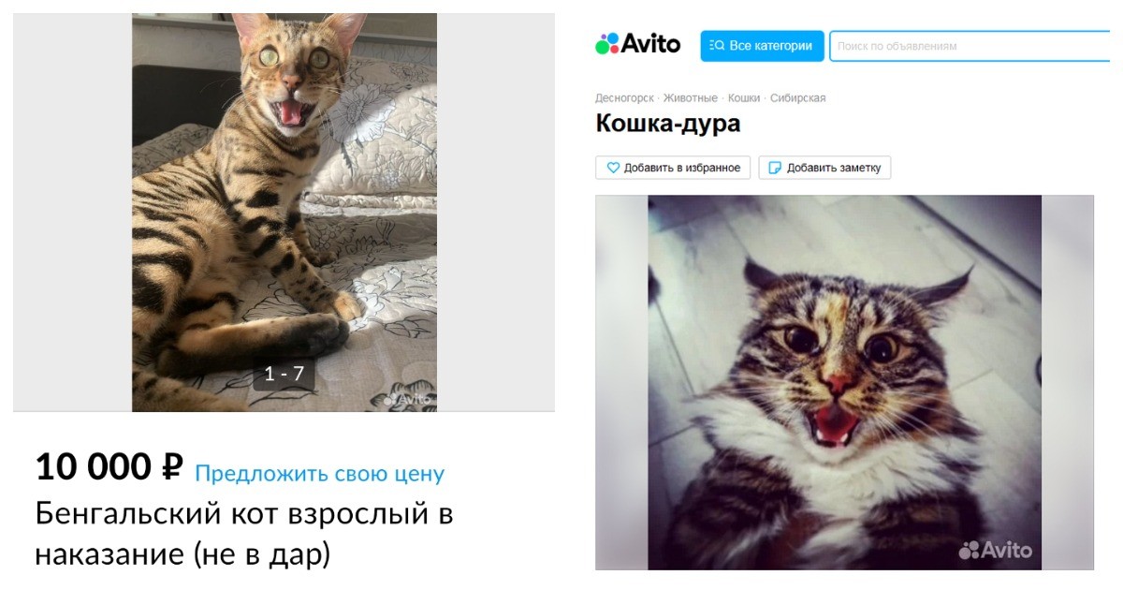Click the Avito watermark on the right photo
Screen dimensions: 1123x590
click(x=995, y=550)
